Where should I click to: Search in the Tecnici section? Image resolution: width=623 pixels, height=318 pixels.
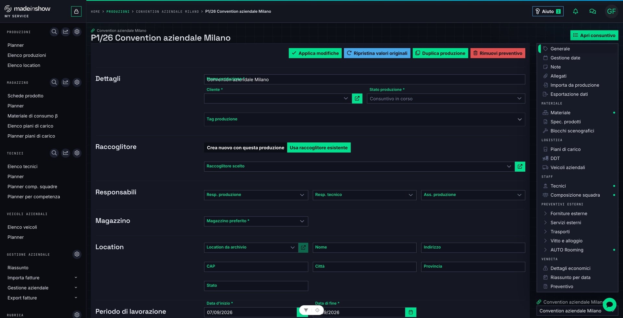pyautogui.click(x=54, y=153)
